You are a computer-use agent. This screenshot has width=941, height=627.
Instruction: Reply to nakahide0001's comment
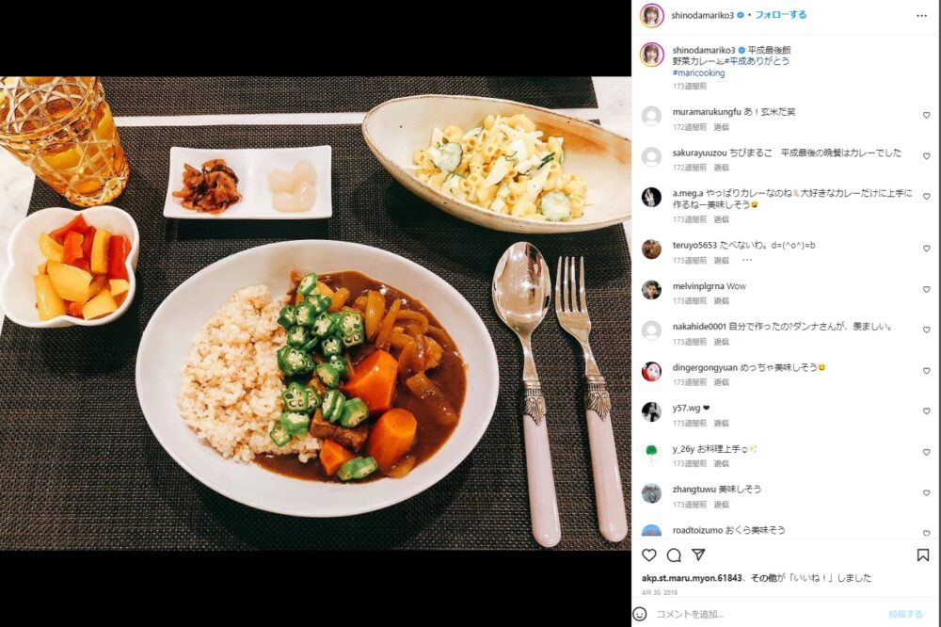coord(722,342)
